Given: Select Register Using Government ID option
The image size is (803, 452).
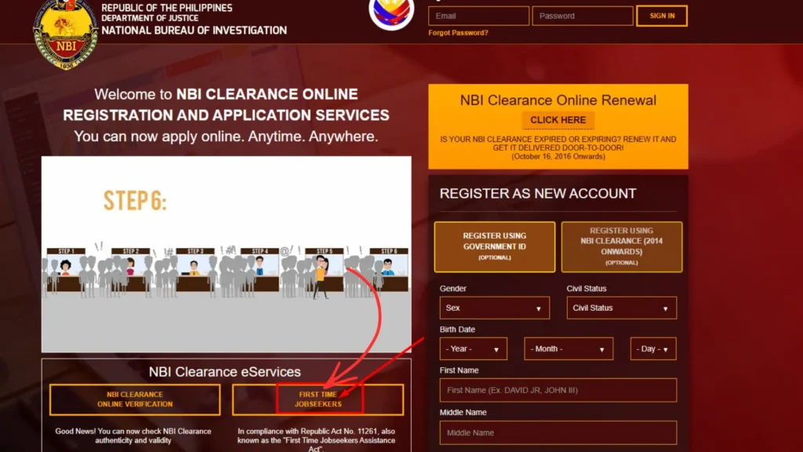Looking at the screenshot, I should pyautogui.click(x=494, y=246).
